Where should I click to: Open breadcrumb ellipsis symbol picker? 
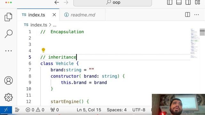point(55,25)
